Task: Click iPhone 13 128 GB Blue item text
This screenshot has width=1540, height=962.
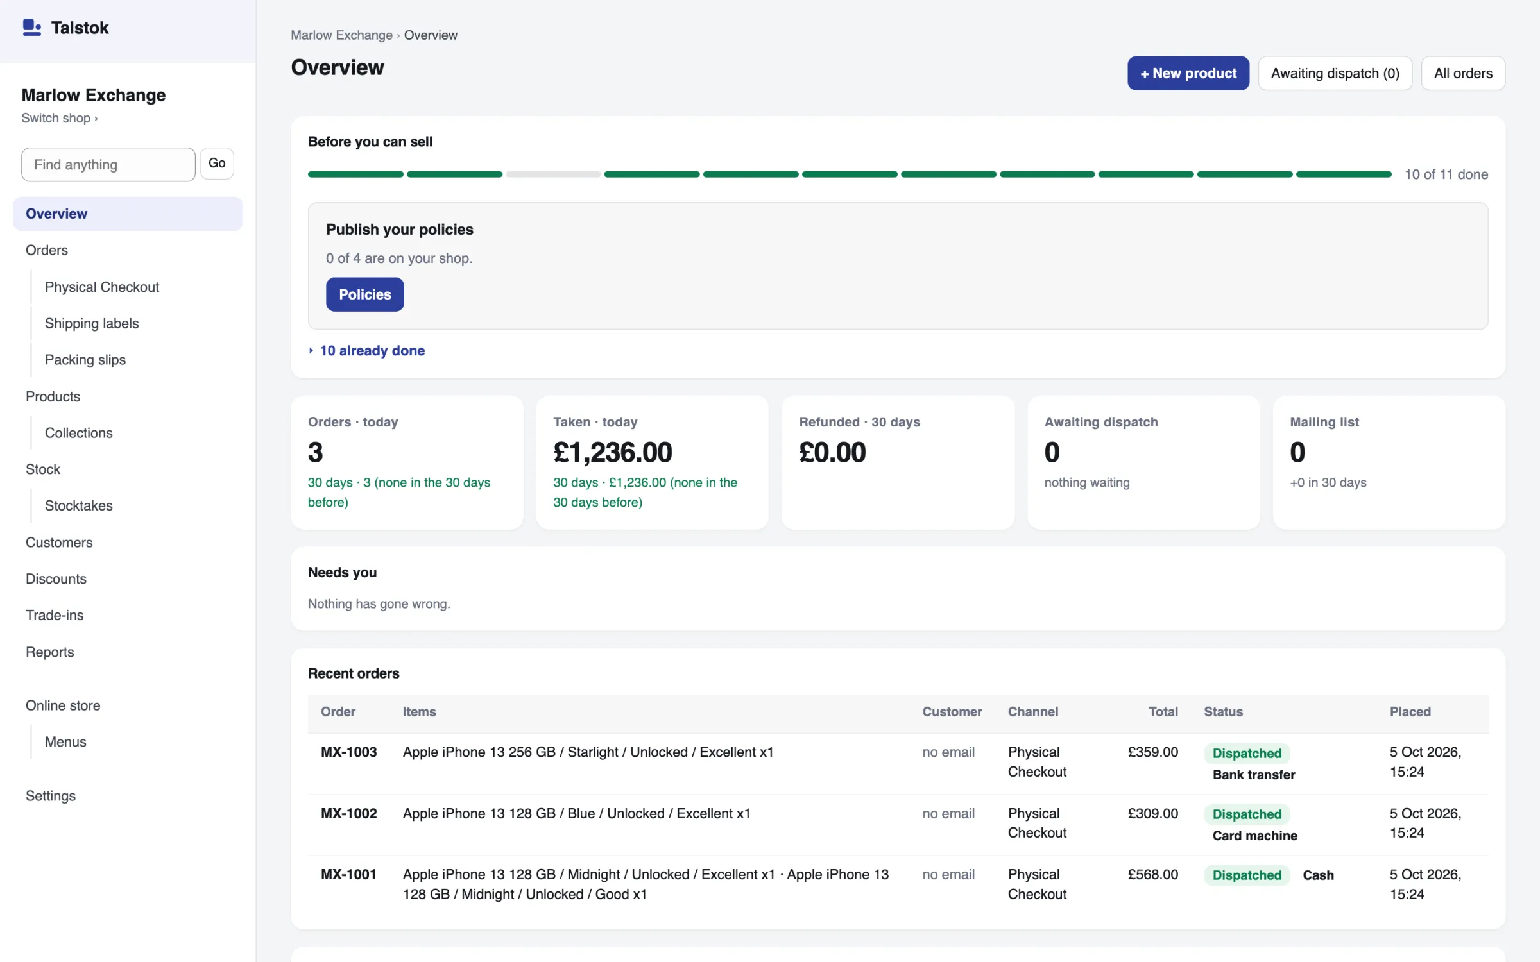Action: point(577,814)
